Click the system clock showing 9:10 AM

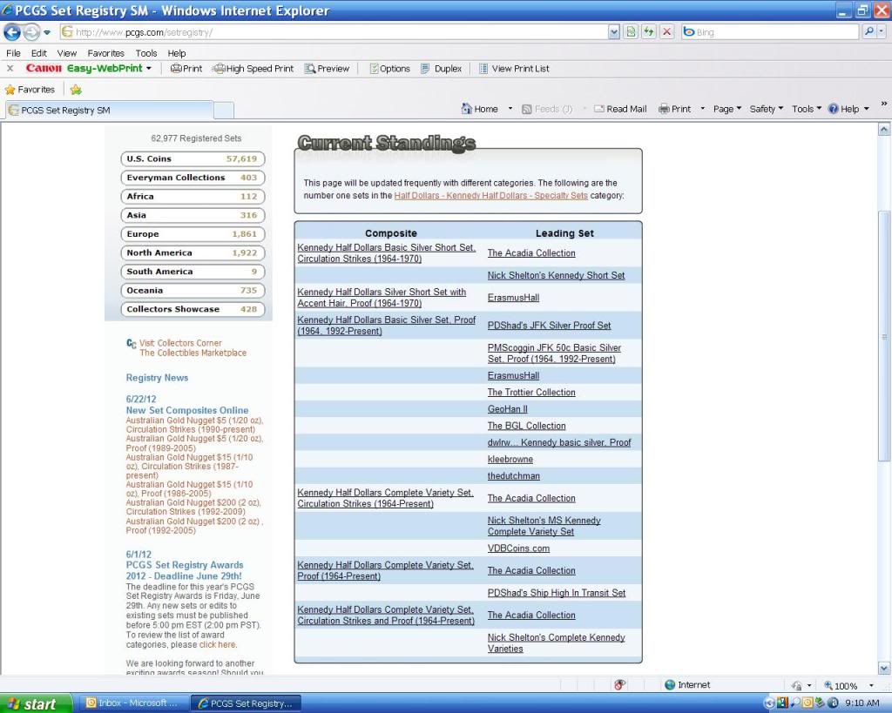(x=862, y=703)
